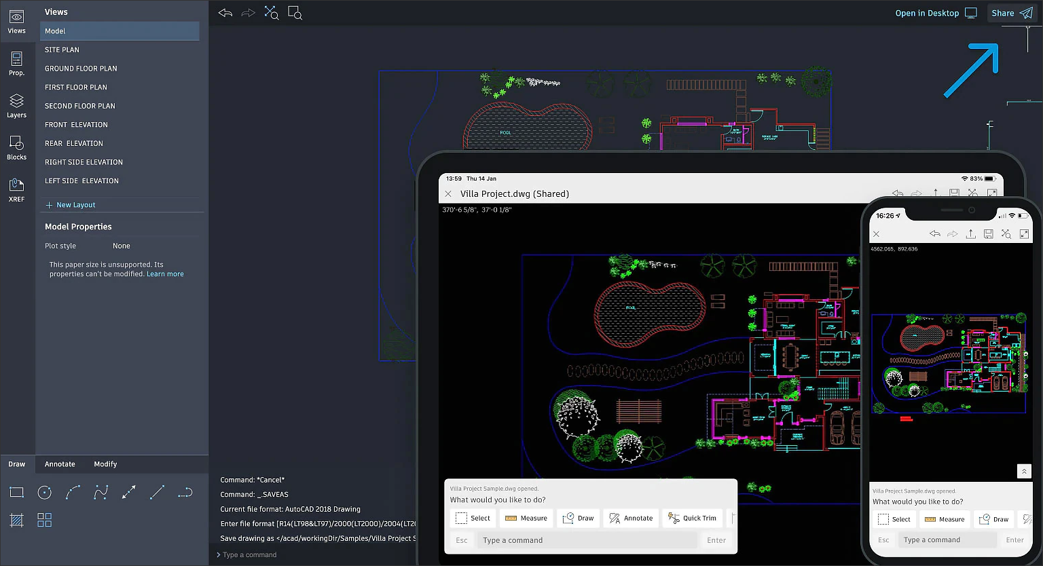Click the desktop command line input

[x=312, y=554]
